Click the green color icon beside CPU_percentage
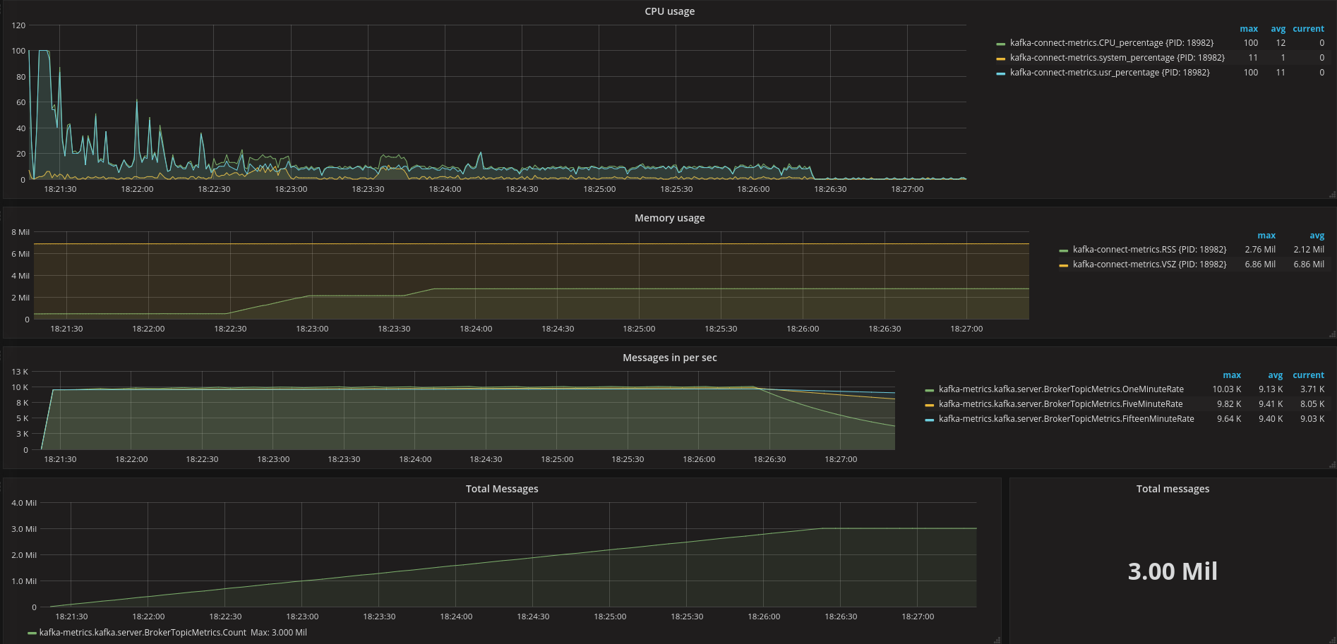Image resolution: width=1337 pixels, height=644 pixels. pos(1000,44)
